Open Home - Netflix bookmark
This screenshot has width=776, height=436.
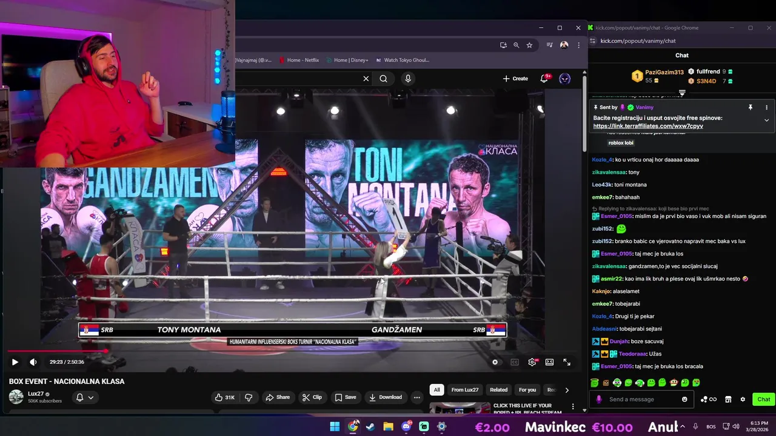[x=298, y=60]
